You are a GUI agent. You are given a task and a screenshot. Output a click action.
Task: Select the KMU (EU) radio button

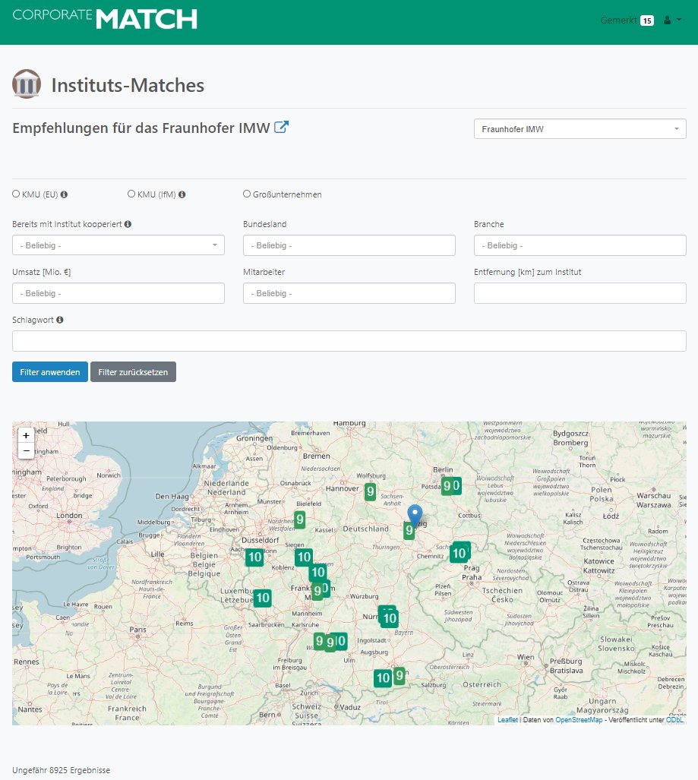click(16, 194)
